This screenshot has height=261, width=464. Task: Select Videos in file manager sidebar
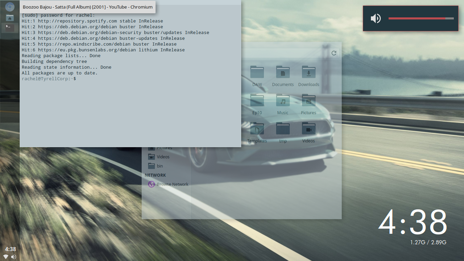(x=159, y=157)
